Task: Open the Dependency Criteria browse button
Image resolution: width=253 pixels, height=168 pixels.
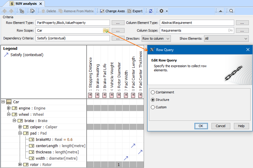Action: coord(118,38)
